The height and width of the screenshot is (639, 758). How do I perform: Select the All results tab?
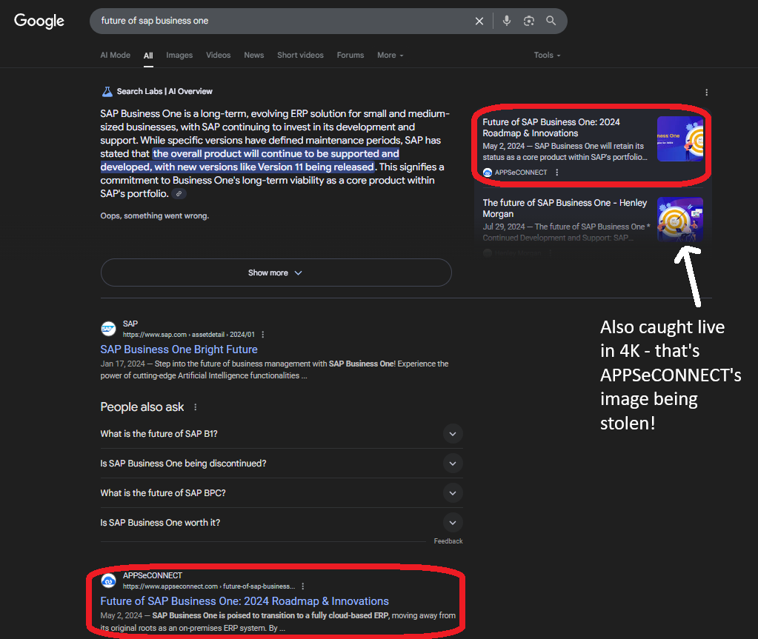click(x=148, y=56)
